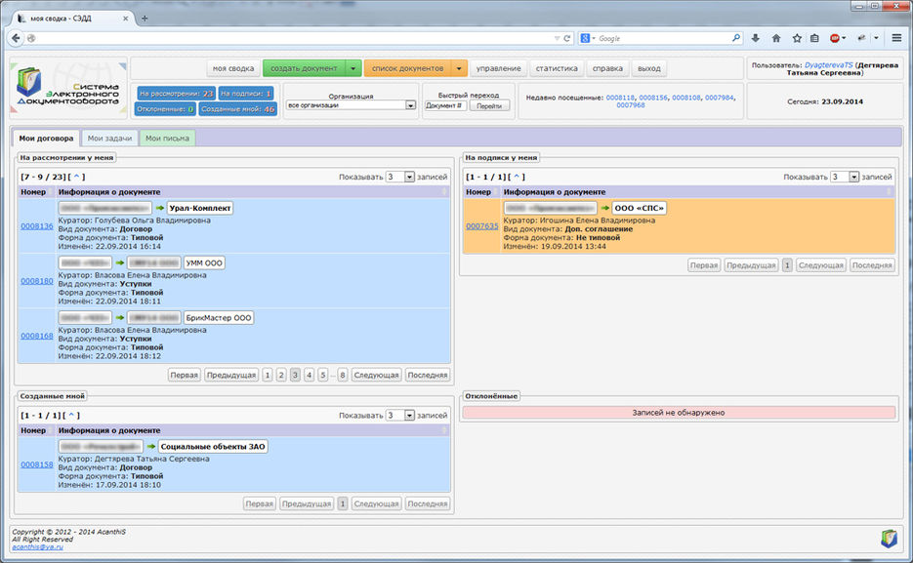The width and height of the screenshot is (913, 563).
Task: Reload the page with the refresh icon
Action: click(567, 38)
